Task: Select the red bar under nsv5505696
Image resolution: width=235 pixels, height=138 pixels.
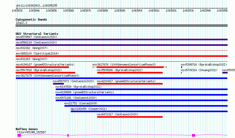Action: click(130, 73)
